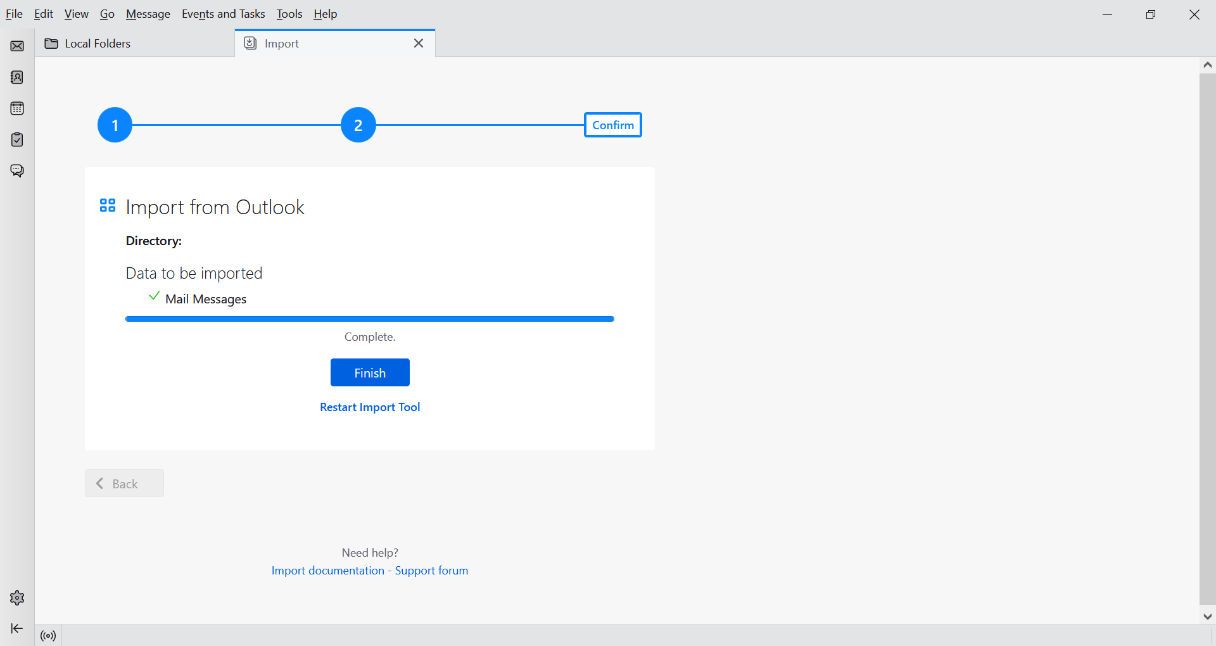Restore down the window

[1151, 14]
